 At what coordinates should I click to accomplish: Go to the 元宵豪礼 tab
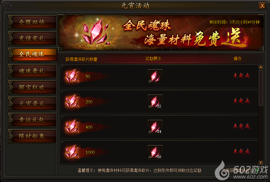(32, 104)
